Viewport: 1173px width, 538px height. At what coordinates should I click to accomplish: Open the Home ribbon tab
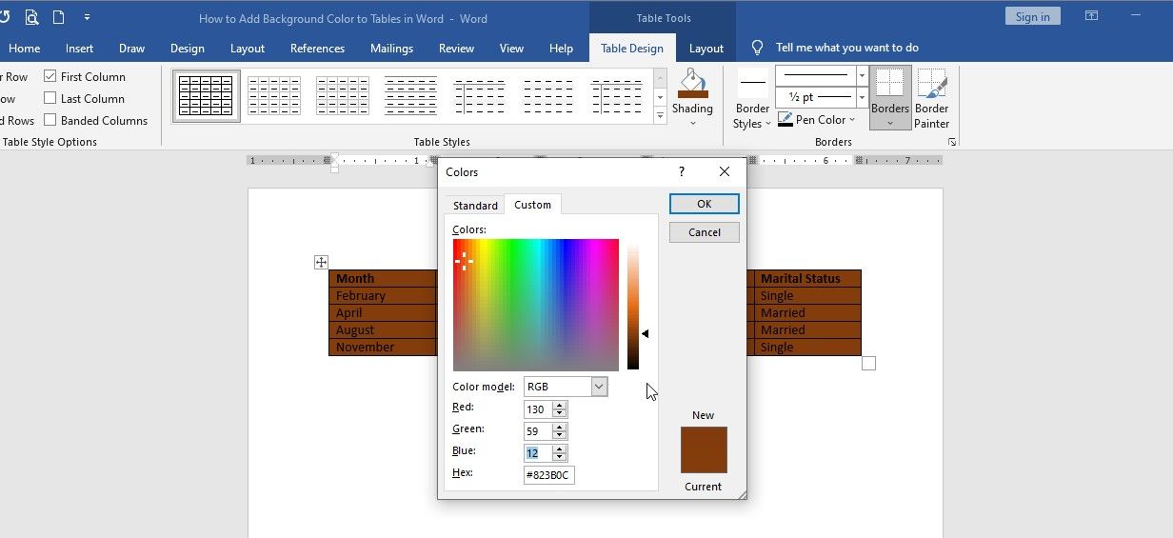coord(25,49)
